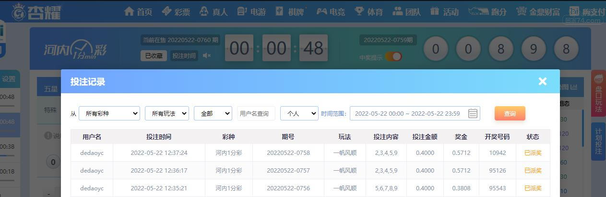
Task: Open the 盘口玩法 side tab
Action: pos(598,94)
